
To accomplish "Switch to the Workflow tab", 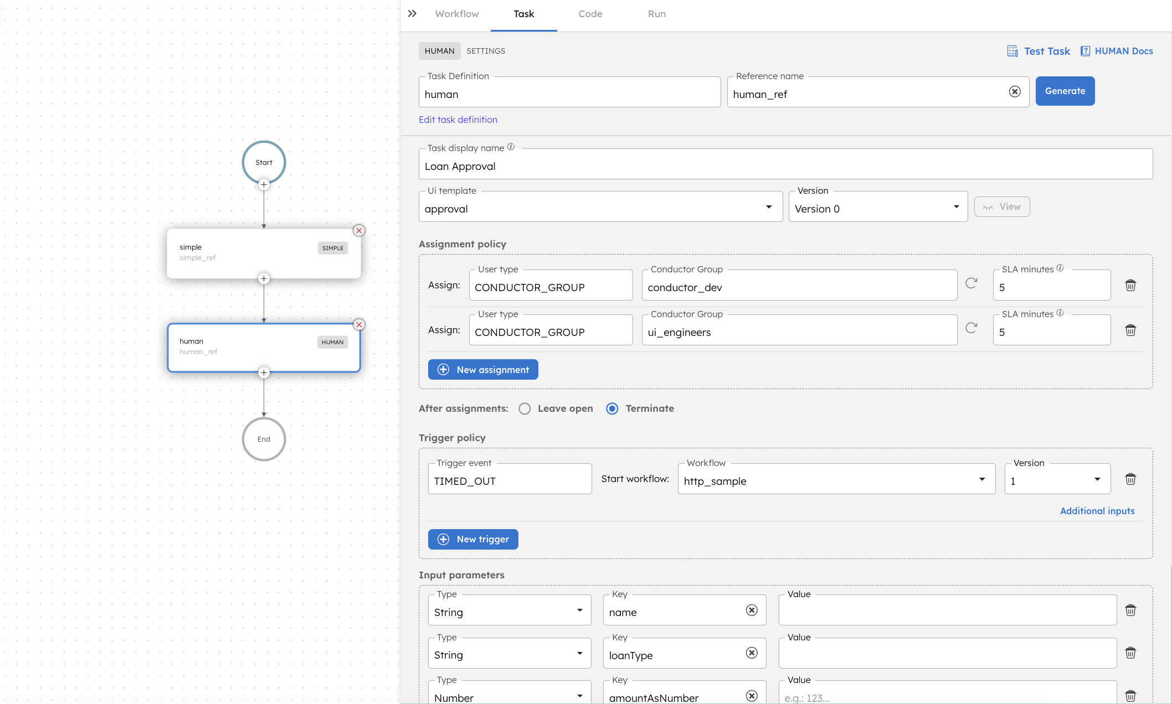I will coord(457,14).
